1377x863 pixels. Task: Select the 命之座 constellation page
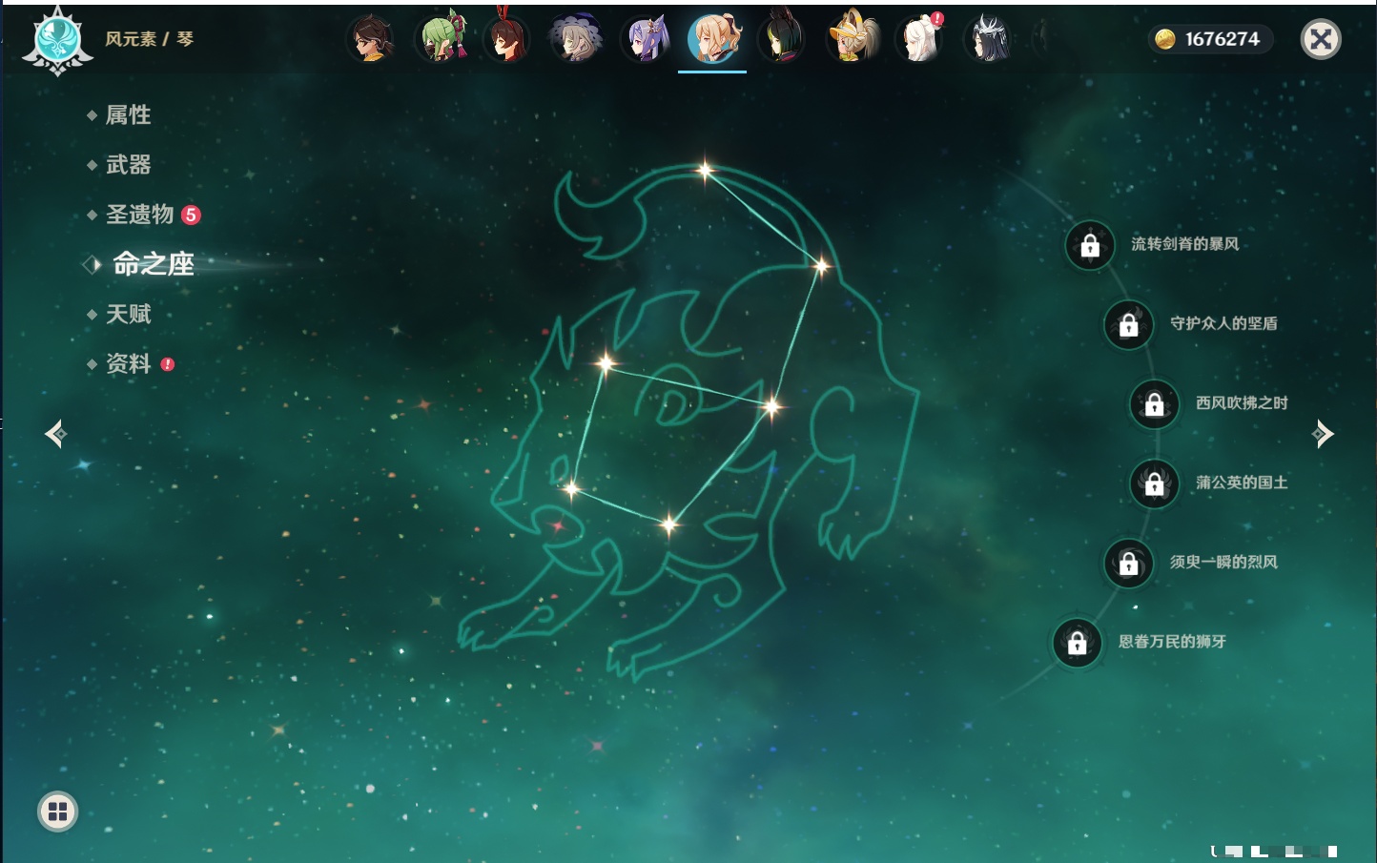tap(153, 264)
